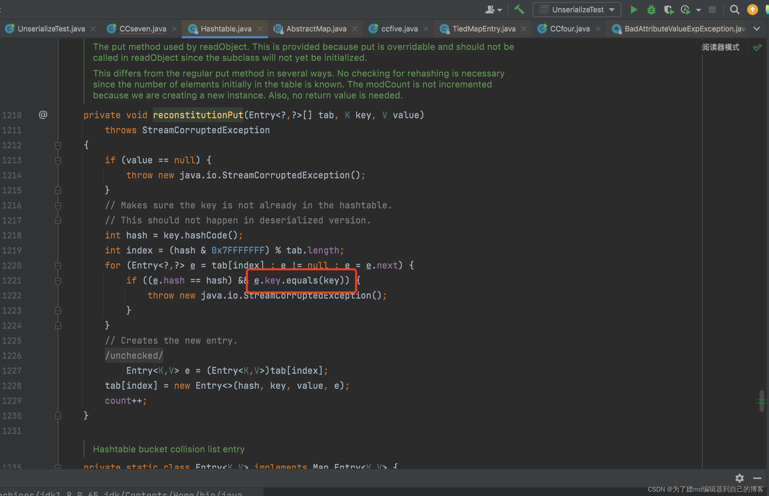Open tool window settings gear icon
Viewport: 769px width, 496px height.
[x=740, y=478]
